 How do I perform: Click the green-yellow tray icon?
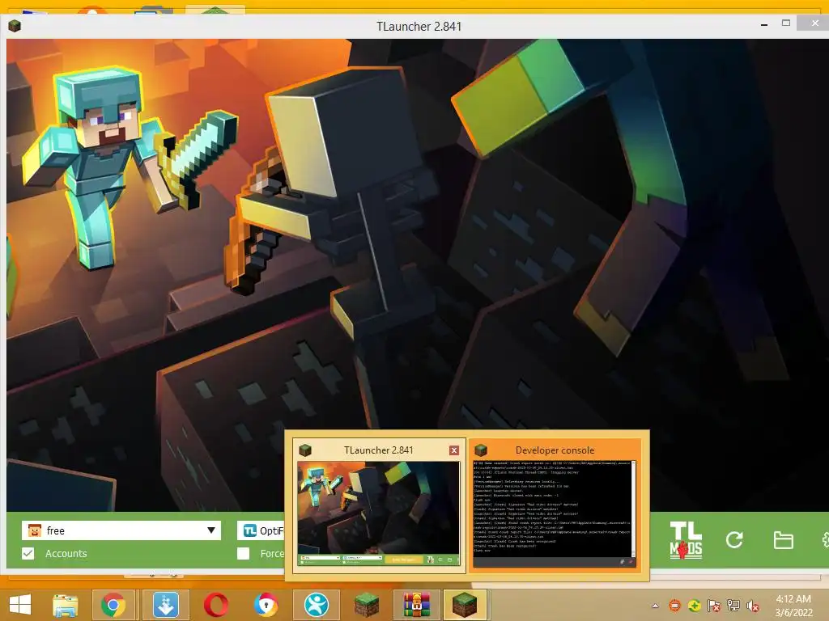pyautogui.click(x=694, y=605)
